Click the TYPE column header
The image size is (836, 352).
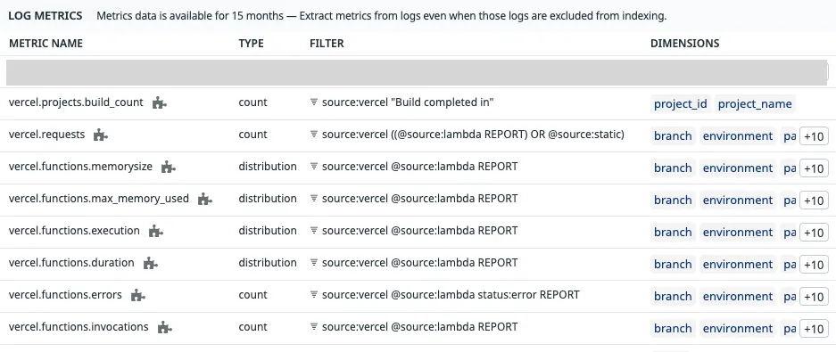click(x=251, y=44)
